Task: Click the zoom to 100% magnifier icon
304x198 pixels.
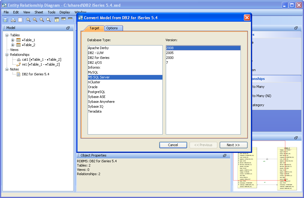Action: pyautogui.click(x=28, y=20)
